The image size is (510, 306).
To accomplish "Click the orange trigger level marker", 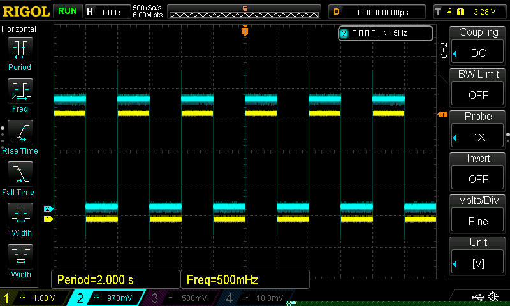I will click(442, 114).
